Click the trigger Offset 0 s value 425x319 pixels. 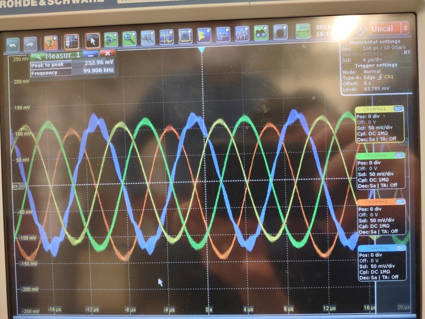[x=367, y=83]
